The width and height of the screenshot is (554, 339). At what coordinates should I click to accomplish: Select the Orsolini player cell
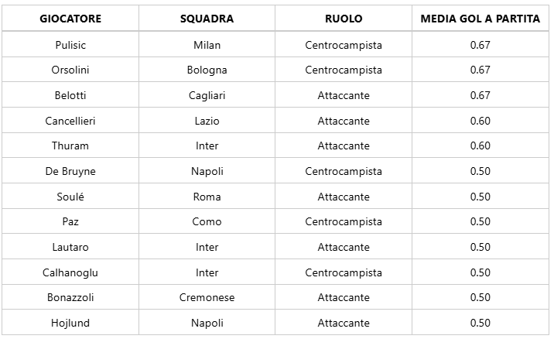tap(70, 70)
